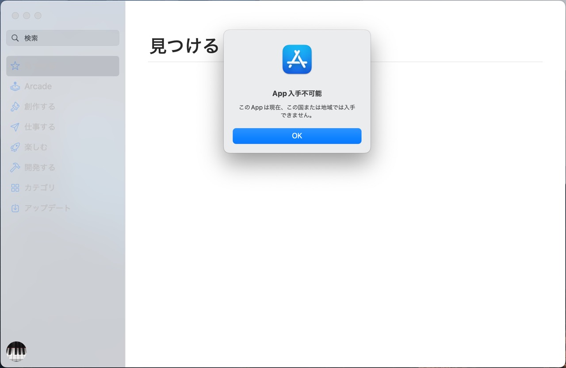The image size is (566, 368).
Task: Open the Arcade sidebar section
Action: point(63,86)
